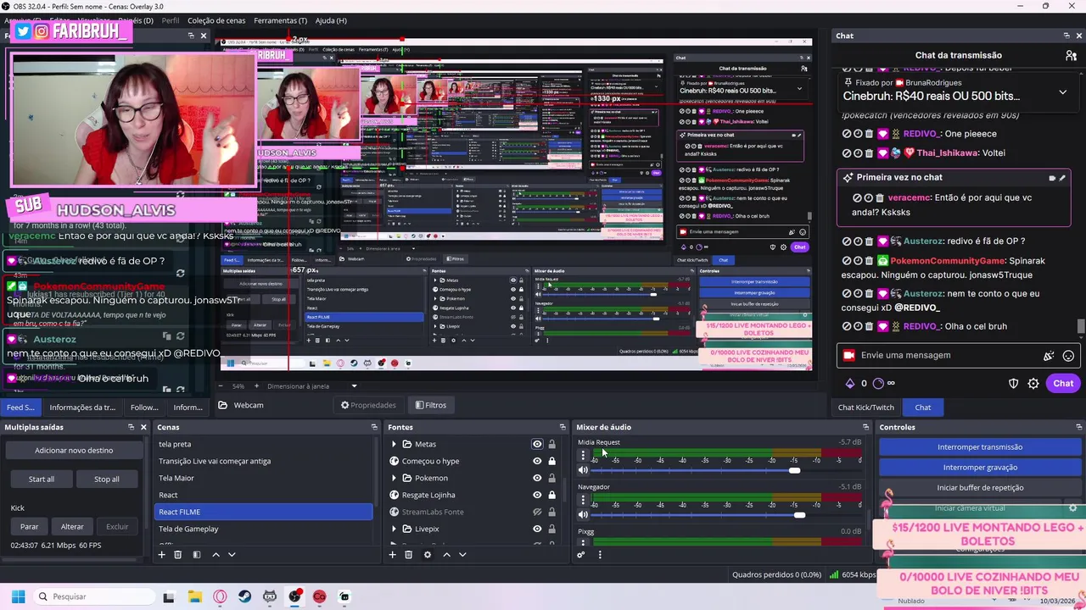Open Navegador audio options menu

[583, 501]
